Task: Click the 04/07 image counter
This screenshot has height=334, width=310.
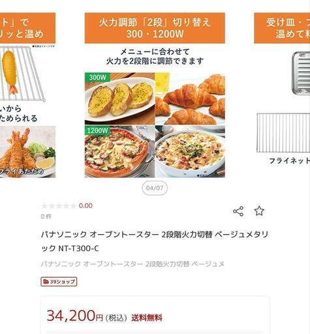Action: (x=155, y=188)
